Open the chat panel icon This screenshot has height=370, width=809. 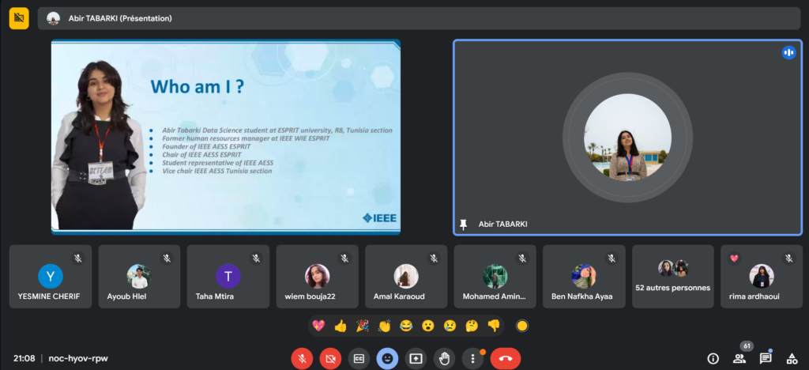click(766, 358)
